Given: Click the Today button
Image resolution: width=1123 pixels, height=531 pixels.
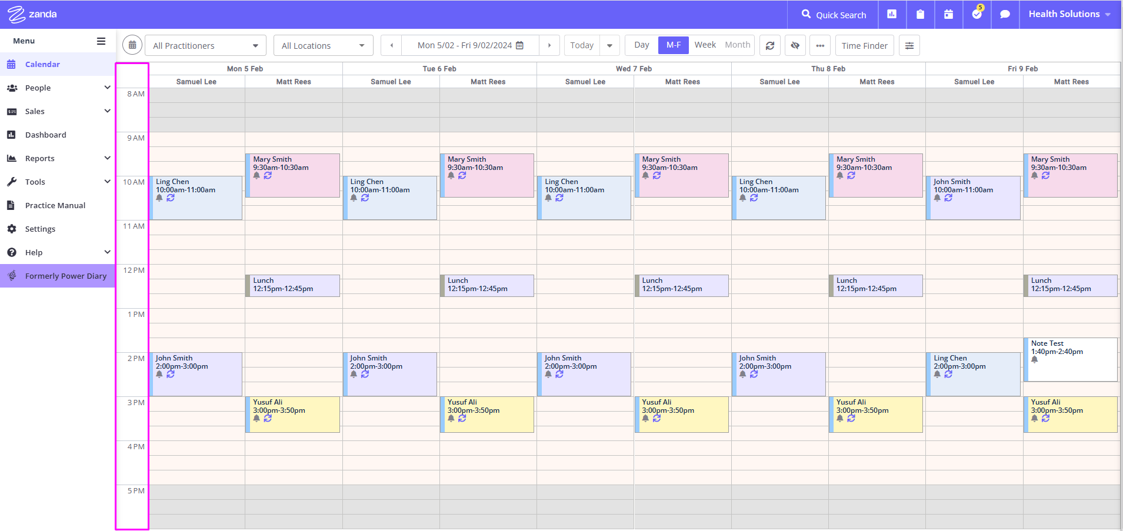Looking at the screenshot, I should pyautogui.click(x=581, y=45).
